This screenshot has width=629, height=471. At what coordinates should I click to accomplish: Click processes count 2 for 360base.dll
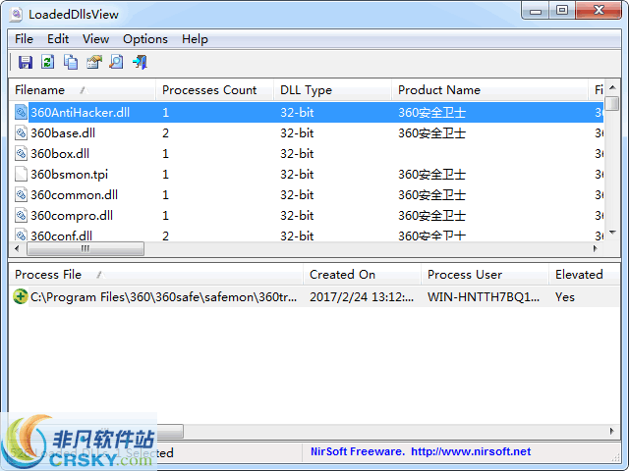pos(165,133)
